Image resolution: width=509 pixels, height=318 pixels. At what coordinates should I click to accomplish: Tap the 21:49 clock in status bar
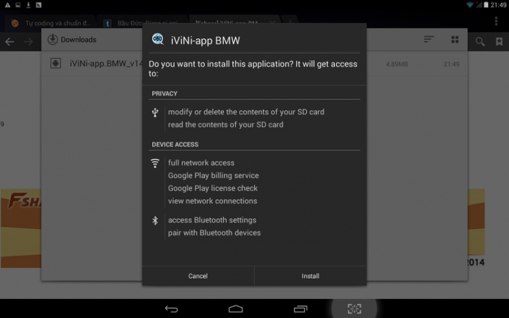click(498, 5)
